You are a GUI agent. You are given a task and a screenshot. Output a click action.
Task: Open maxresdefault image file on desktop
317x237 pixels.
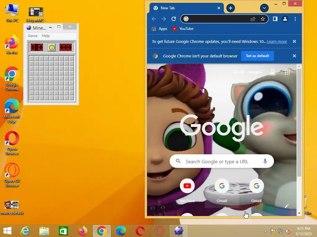(x=12, y=208)
